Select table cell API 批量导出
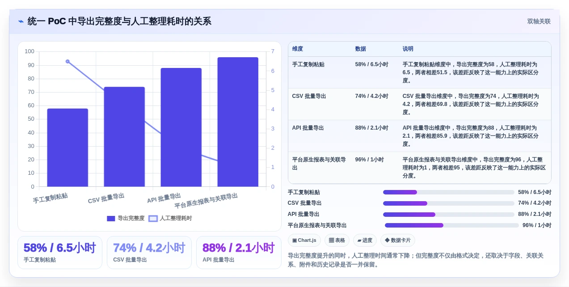The height and width of the screenshot is (287, 569). click(x=308, y=128)
